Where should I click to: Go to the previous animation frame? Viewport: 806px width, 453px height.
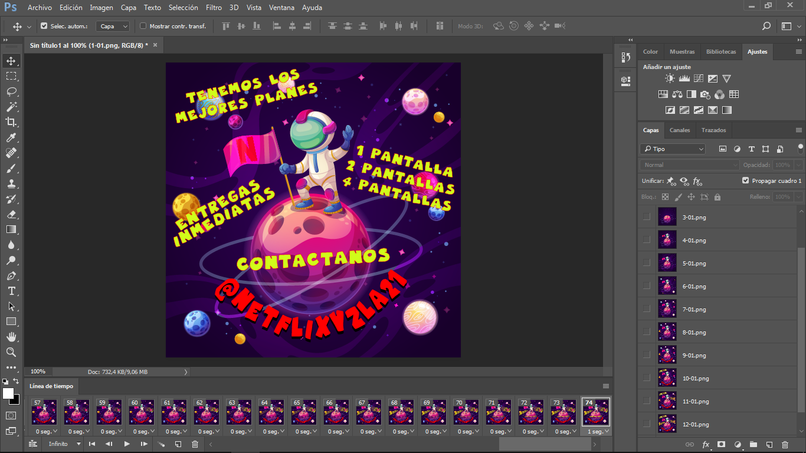tap(109, 444)
